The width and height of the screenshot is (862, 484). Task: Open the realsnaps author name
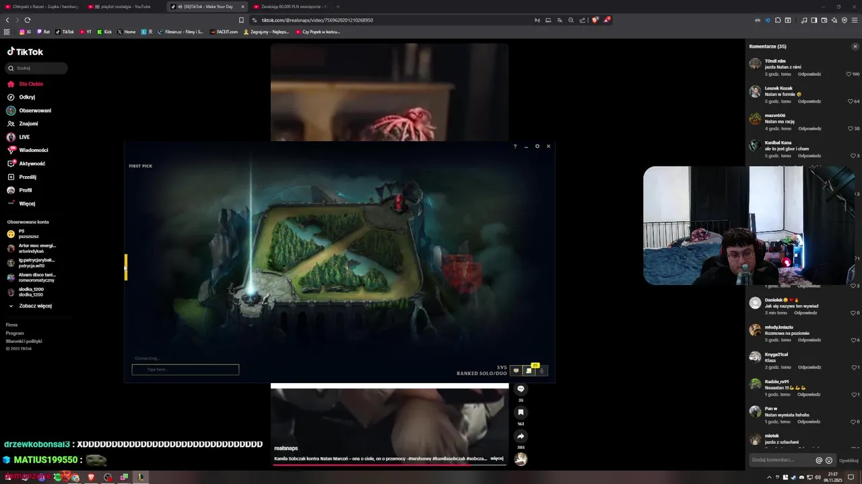point(286,448)
